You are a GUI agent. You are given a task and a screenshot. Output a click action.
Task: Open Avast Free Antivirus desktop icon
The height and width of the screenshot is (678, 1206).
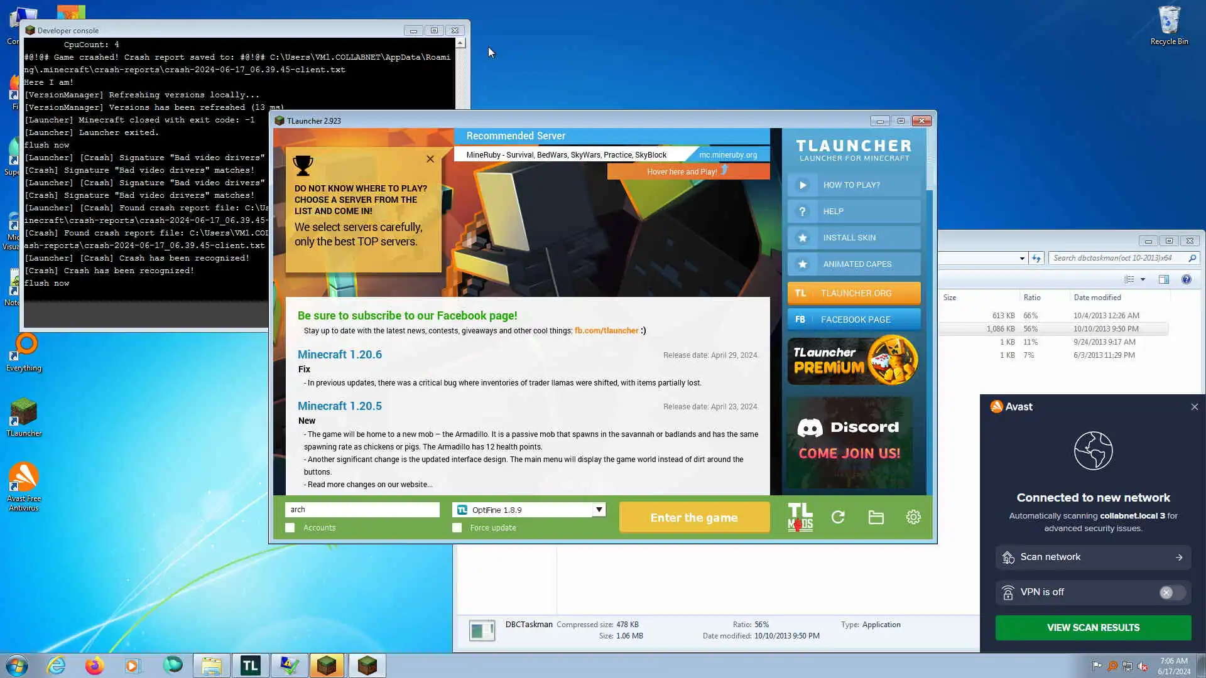24,485
